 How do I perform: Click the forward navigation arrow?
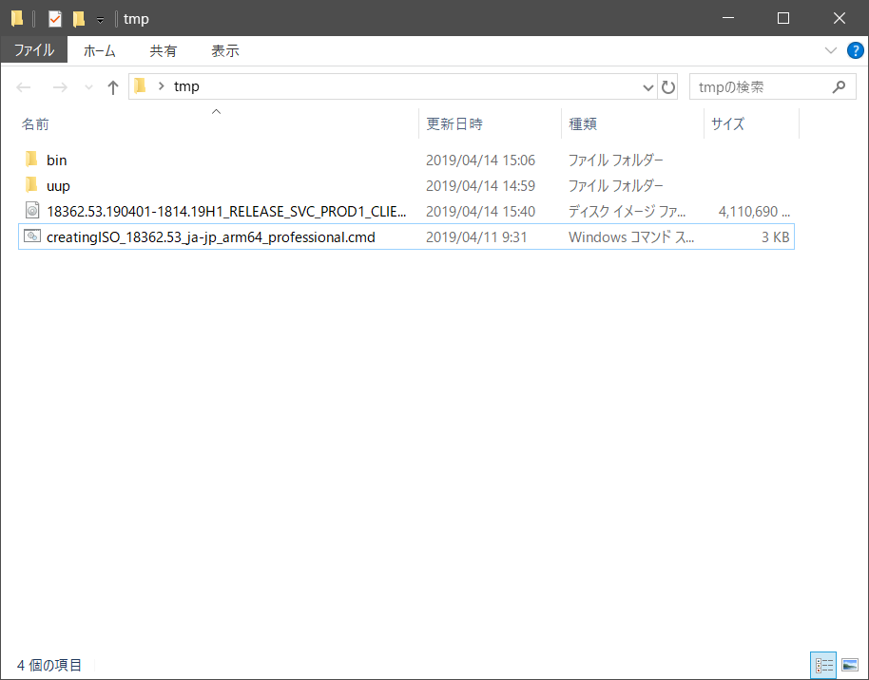click(59, 86)
